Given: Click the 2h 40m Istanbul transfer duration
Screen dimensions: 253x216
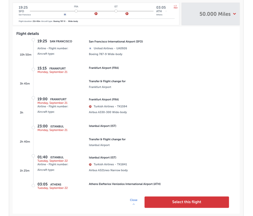Looking at the screenshot, I should [x=25, y=142].
